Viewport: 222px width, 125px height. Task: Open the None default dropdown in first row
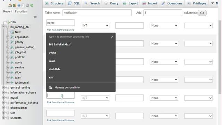tap(164, 25)
